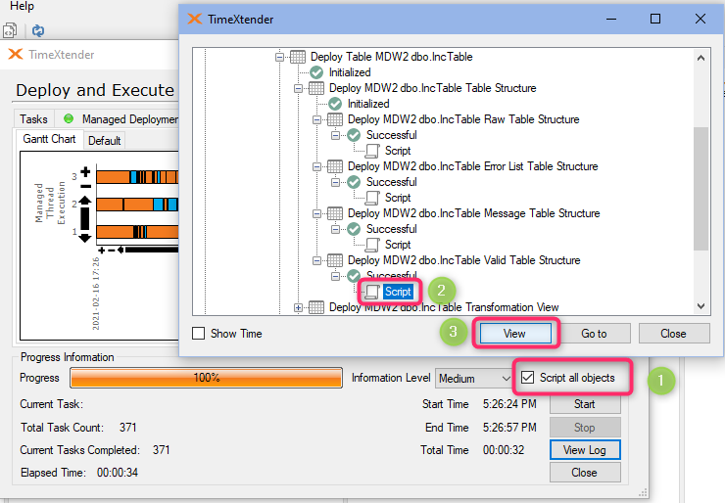Click the Go to button
The height and width of the screenshot is (503, 725).
tap(594, 333)
